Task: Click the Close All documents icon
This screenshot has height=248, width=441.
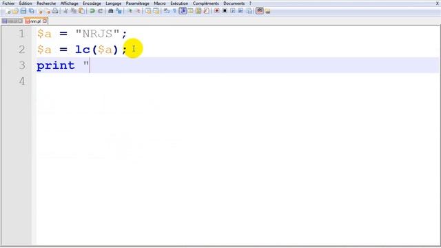Action: pyautogui.click(x=48, y=11)
